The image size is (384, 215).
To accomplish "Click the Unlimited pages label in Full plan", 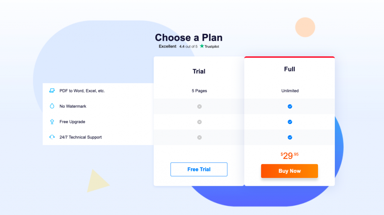I will click(x=290, y=90).
